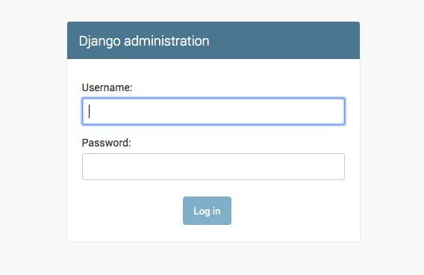The height and width of the screenshot is (275, 424).
Task: Click the Username: label text
Action: coord(107,87)
